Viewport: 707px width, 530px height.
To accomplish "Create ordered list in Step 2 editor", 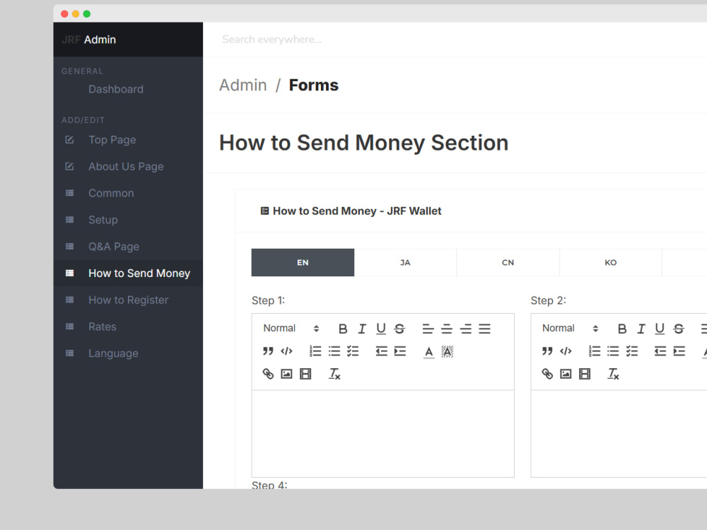I will tap(595, 351).
